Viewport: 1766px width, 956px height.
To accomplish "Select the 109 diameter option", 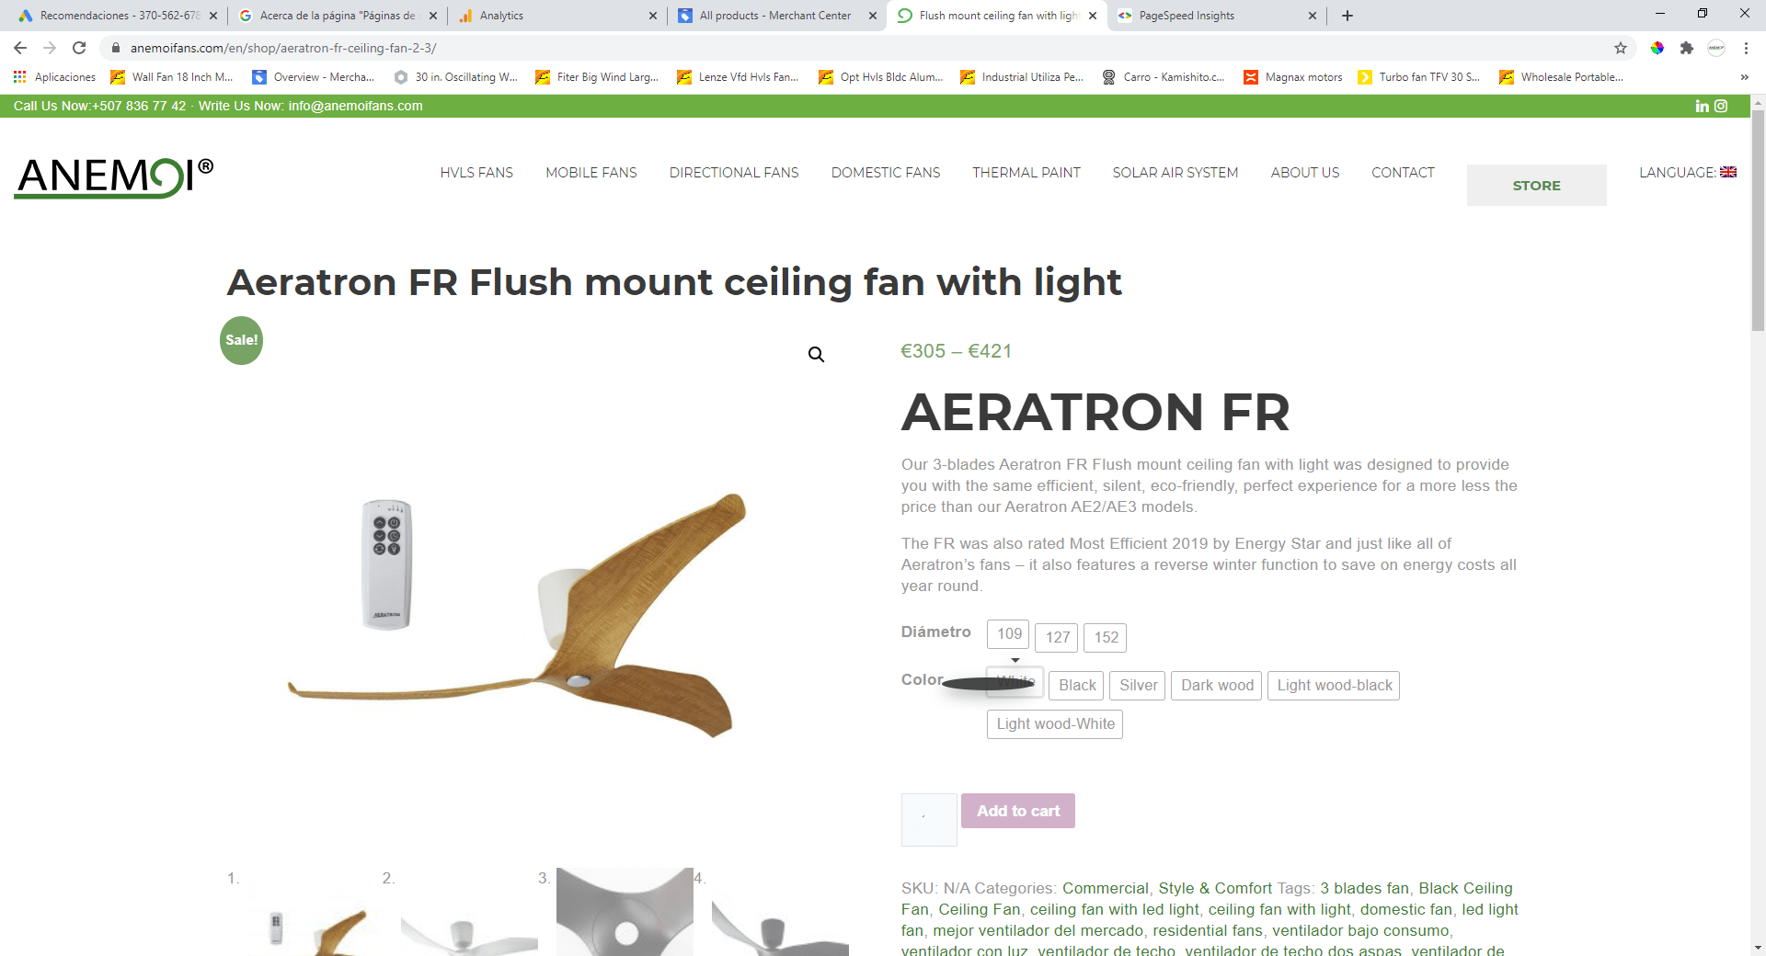I will [1009, 633].
